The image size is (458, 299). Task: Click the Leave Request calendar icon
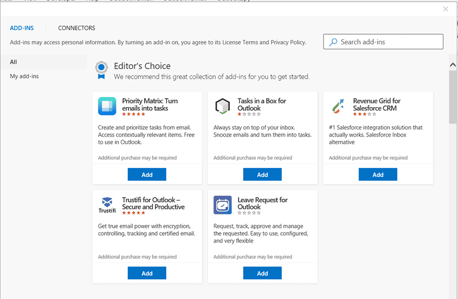222,205
